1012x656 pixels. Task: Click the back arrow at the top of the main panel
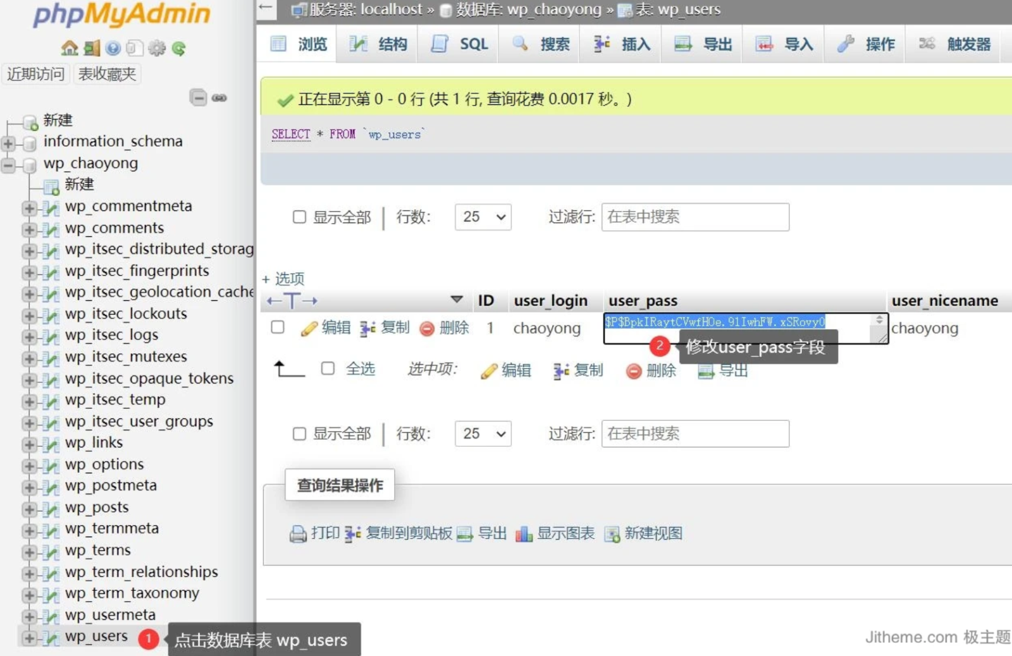266,8
